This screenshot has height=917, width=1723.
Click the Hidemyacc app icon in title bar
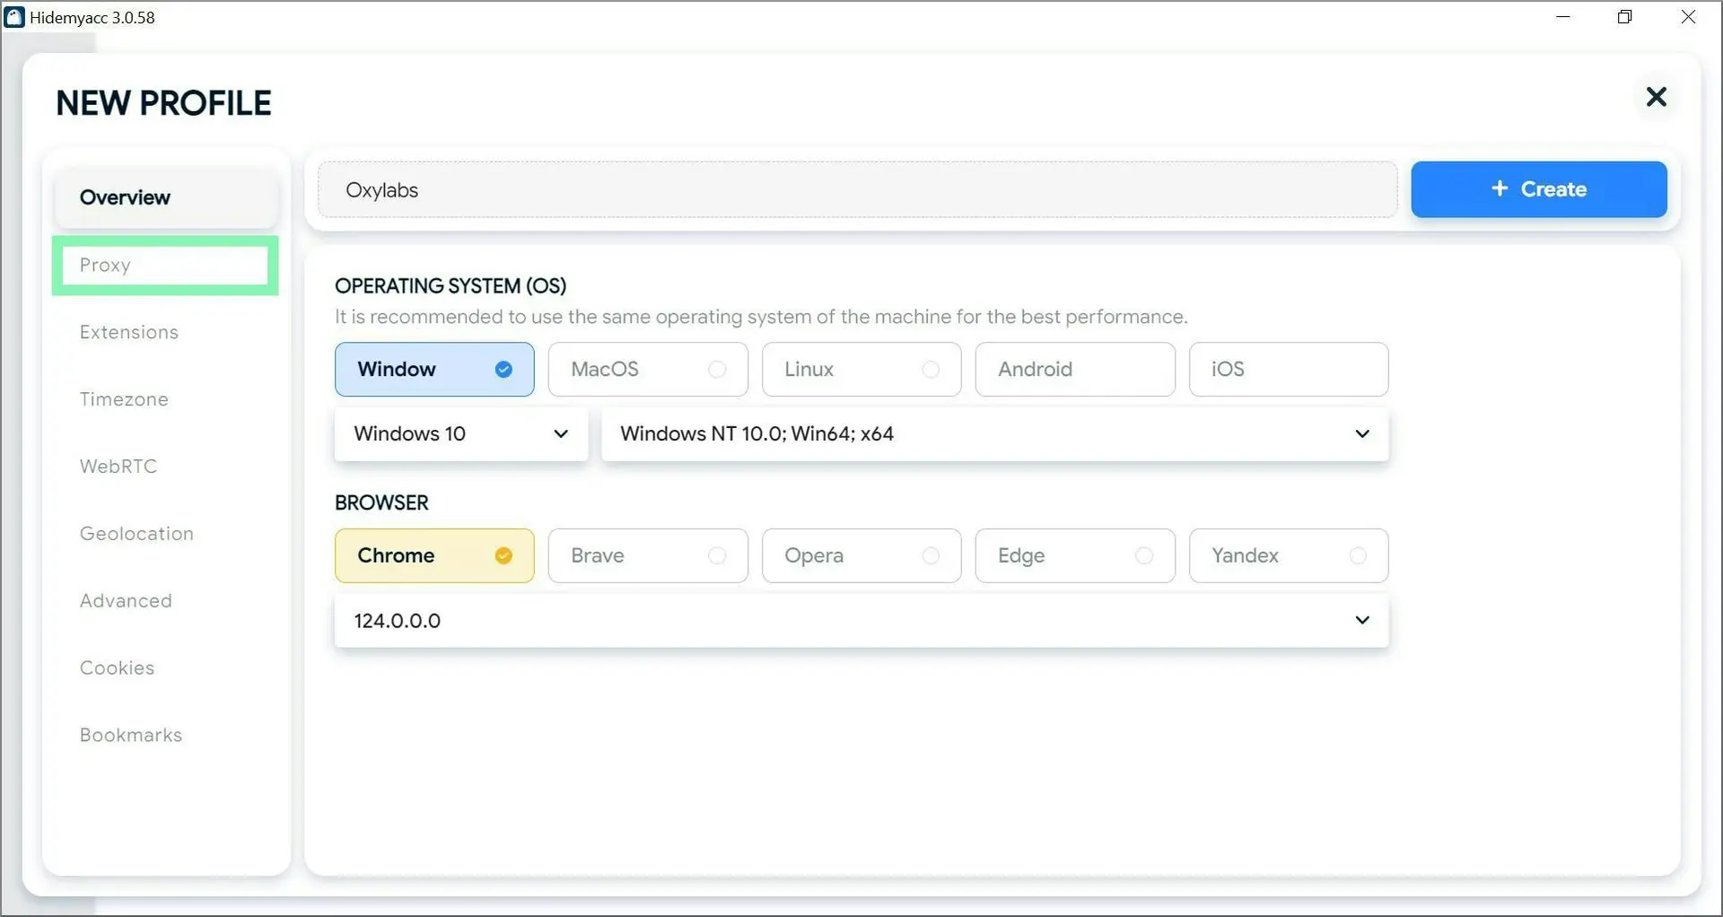14,17
